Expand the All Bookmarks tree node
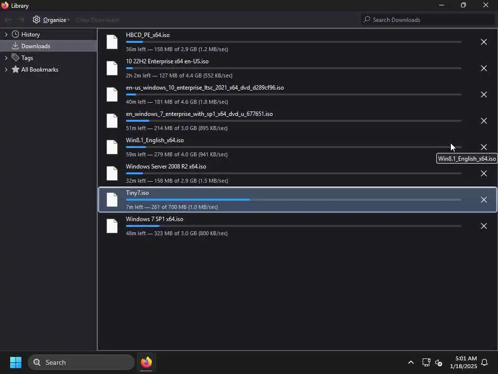This screenshot has width=498, height=374. pyautogui.click(x=6, y=69)
